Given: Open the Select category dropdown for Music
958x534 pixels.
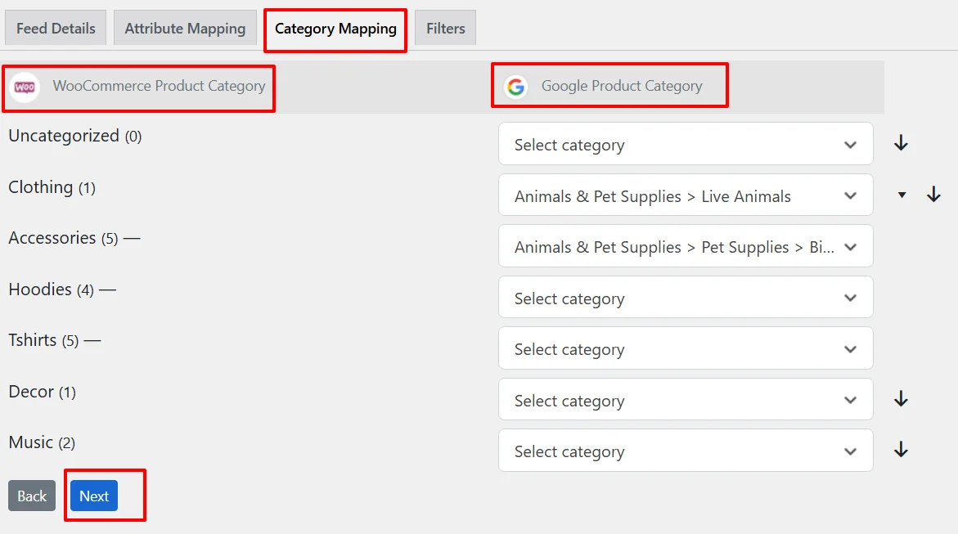Looking at the screenshot, I should [x=686, y=451].
